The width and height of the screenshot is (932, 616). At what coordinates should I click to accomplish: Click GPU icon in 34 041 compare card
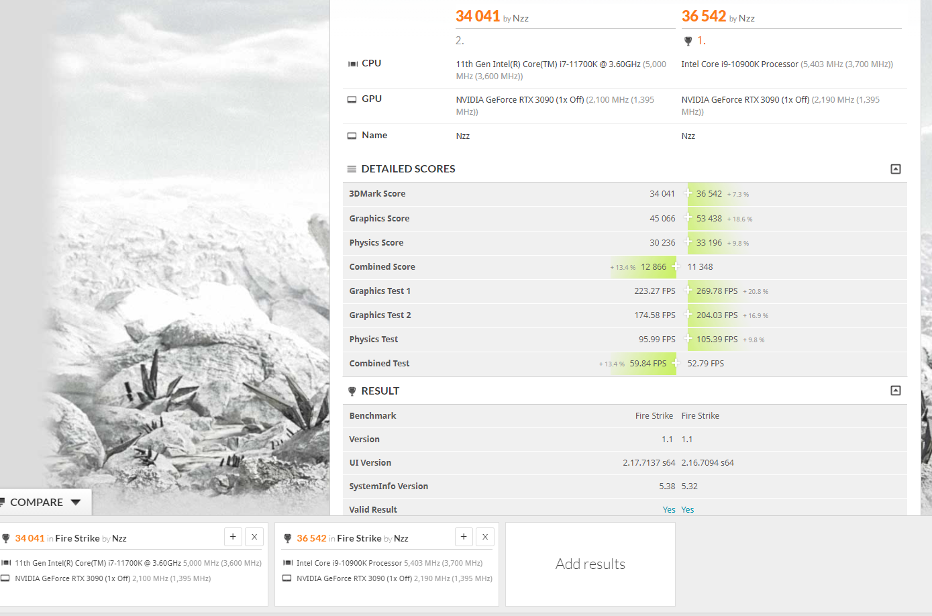click(5, 578)
